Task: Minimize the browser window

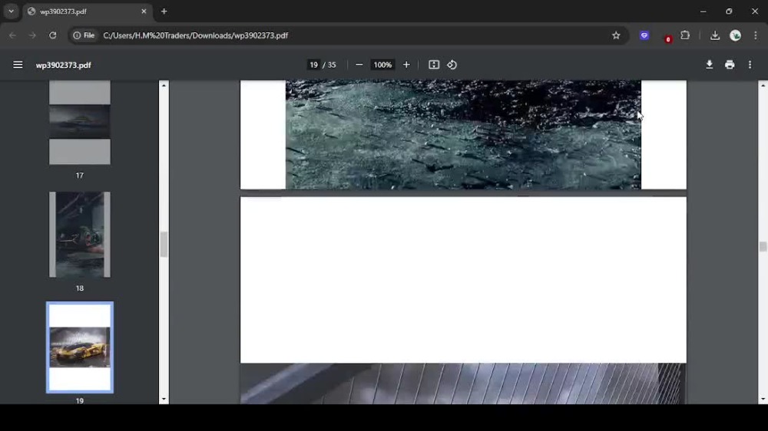Action: [703, 12]
